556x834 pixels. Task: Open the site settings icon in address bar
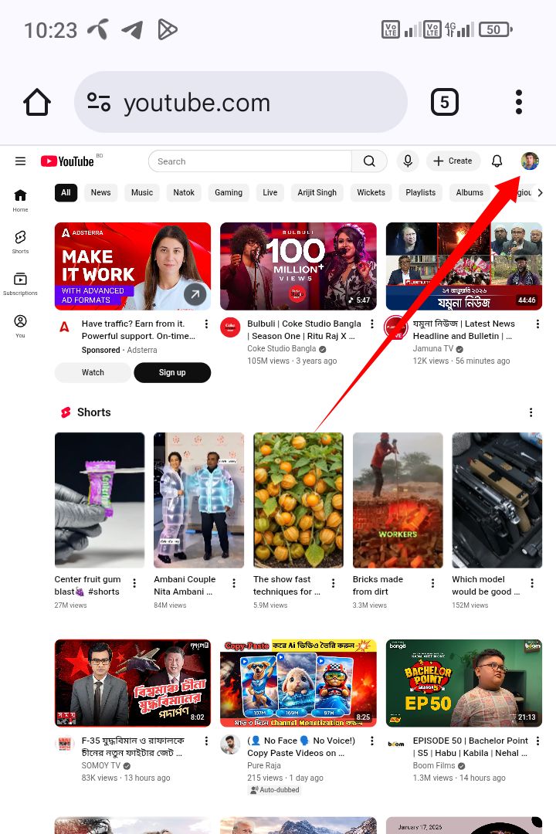(x=99, y=102)
